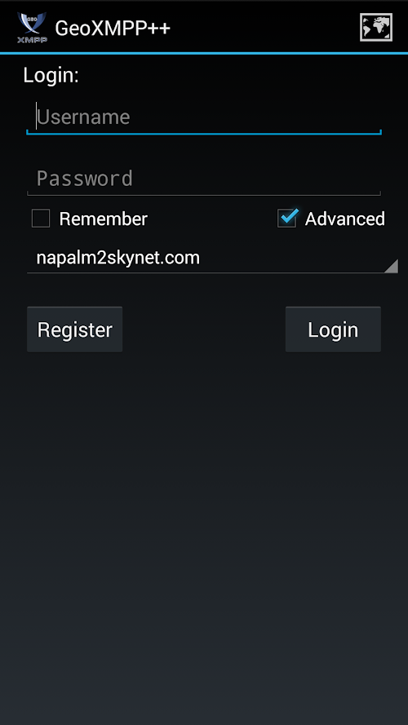Click the Register button
The image size is (408, 725).
click(x=74, y=329)
